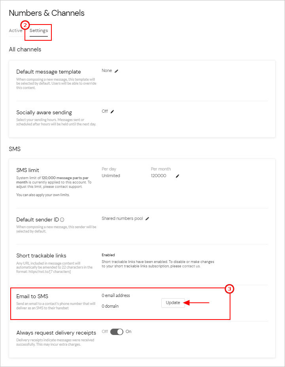Switch to the Active tab
The width and height of the screenshot is (285, 367).
tap(15, 30)
